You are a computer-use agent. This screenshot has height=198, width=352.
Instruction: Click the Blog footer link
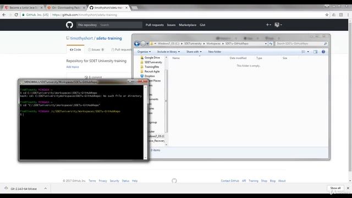pyautogui.click(x=273, y=181)
